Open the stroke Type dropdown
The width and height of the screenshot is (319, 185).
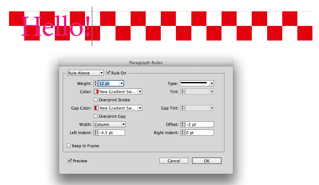(197, 83)
